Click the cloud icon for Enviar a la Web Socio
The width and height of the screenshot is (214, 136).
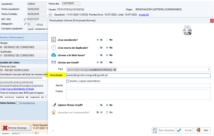pos(54,55)
